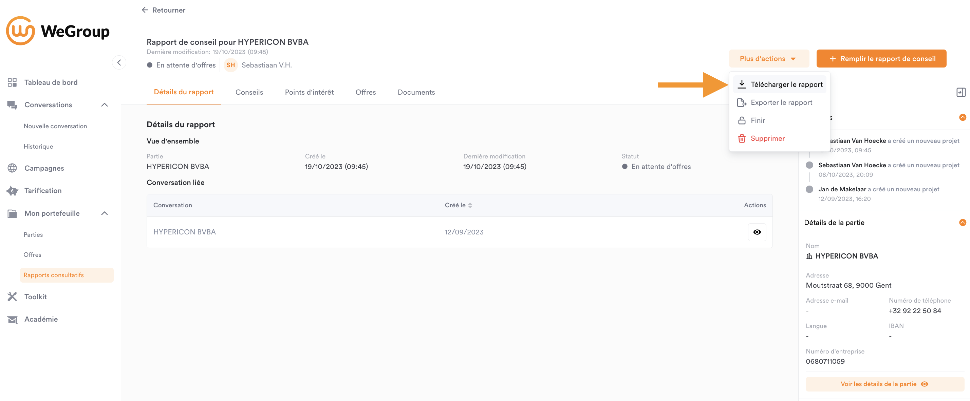Screen dimensions: 970x401
Task: Click the Tableau de bord dashboard icon
Action: 12,82
